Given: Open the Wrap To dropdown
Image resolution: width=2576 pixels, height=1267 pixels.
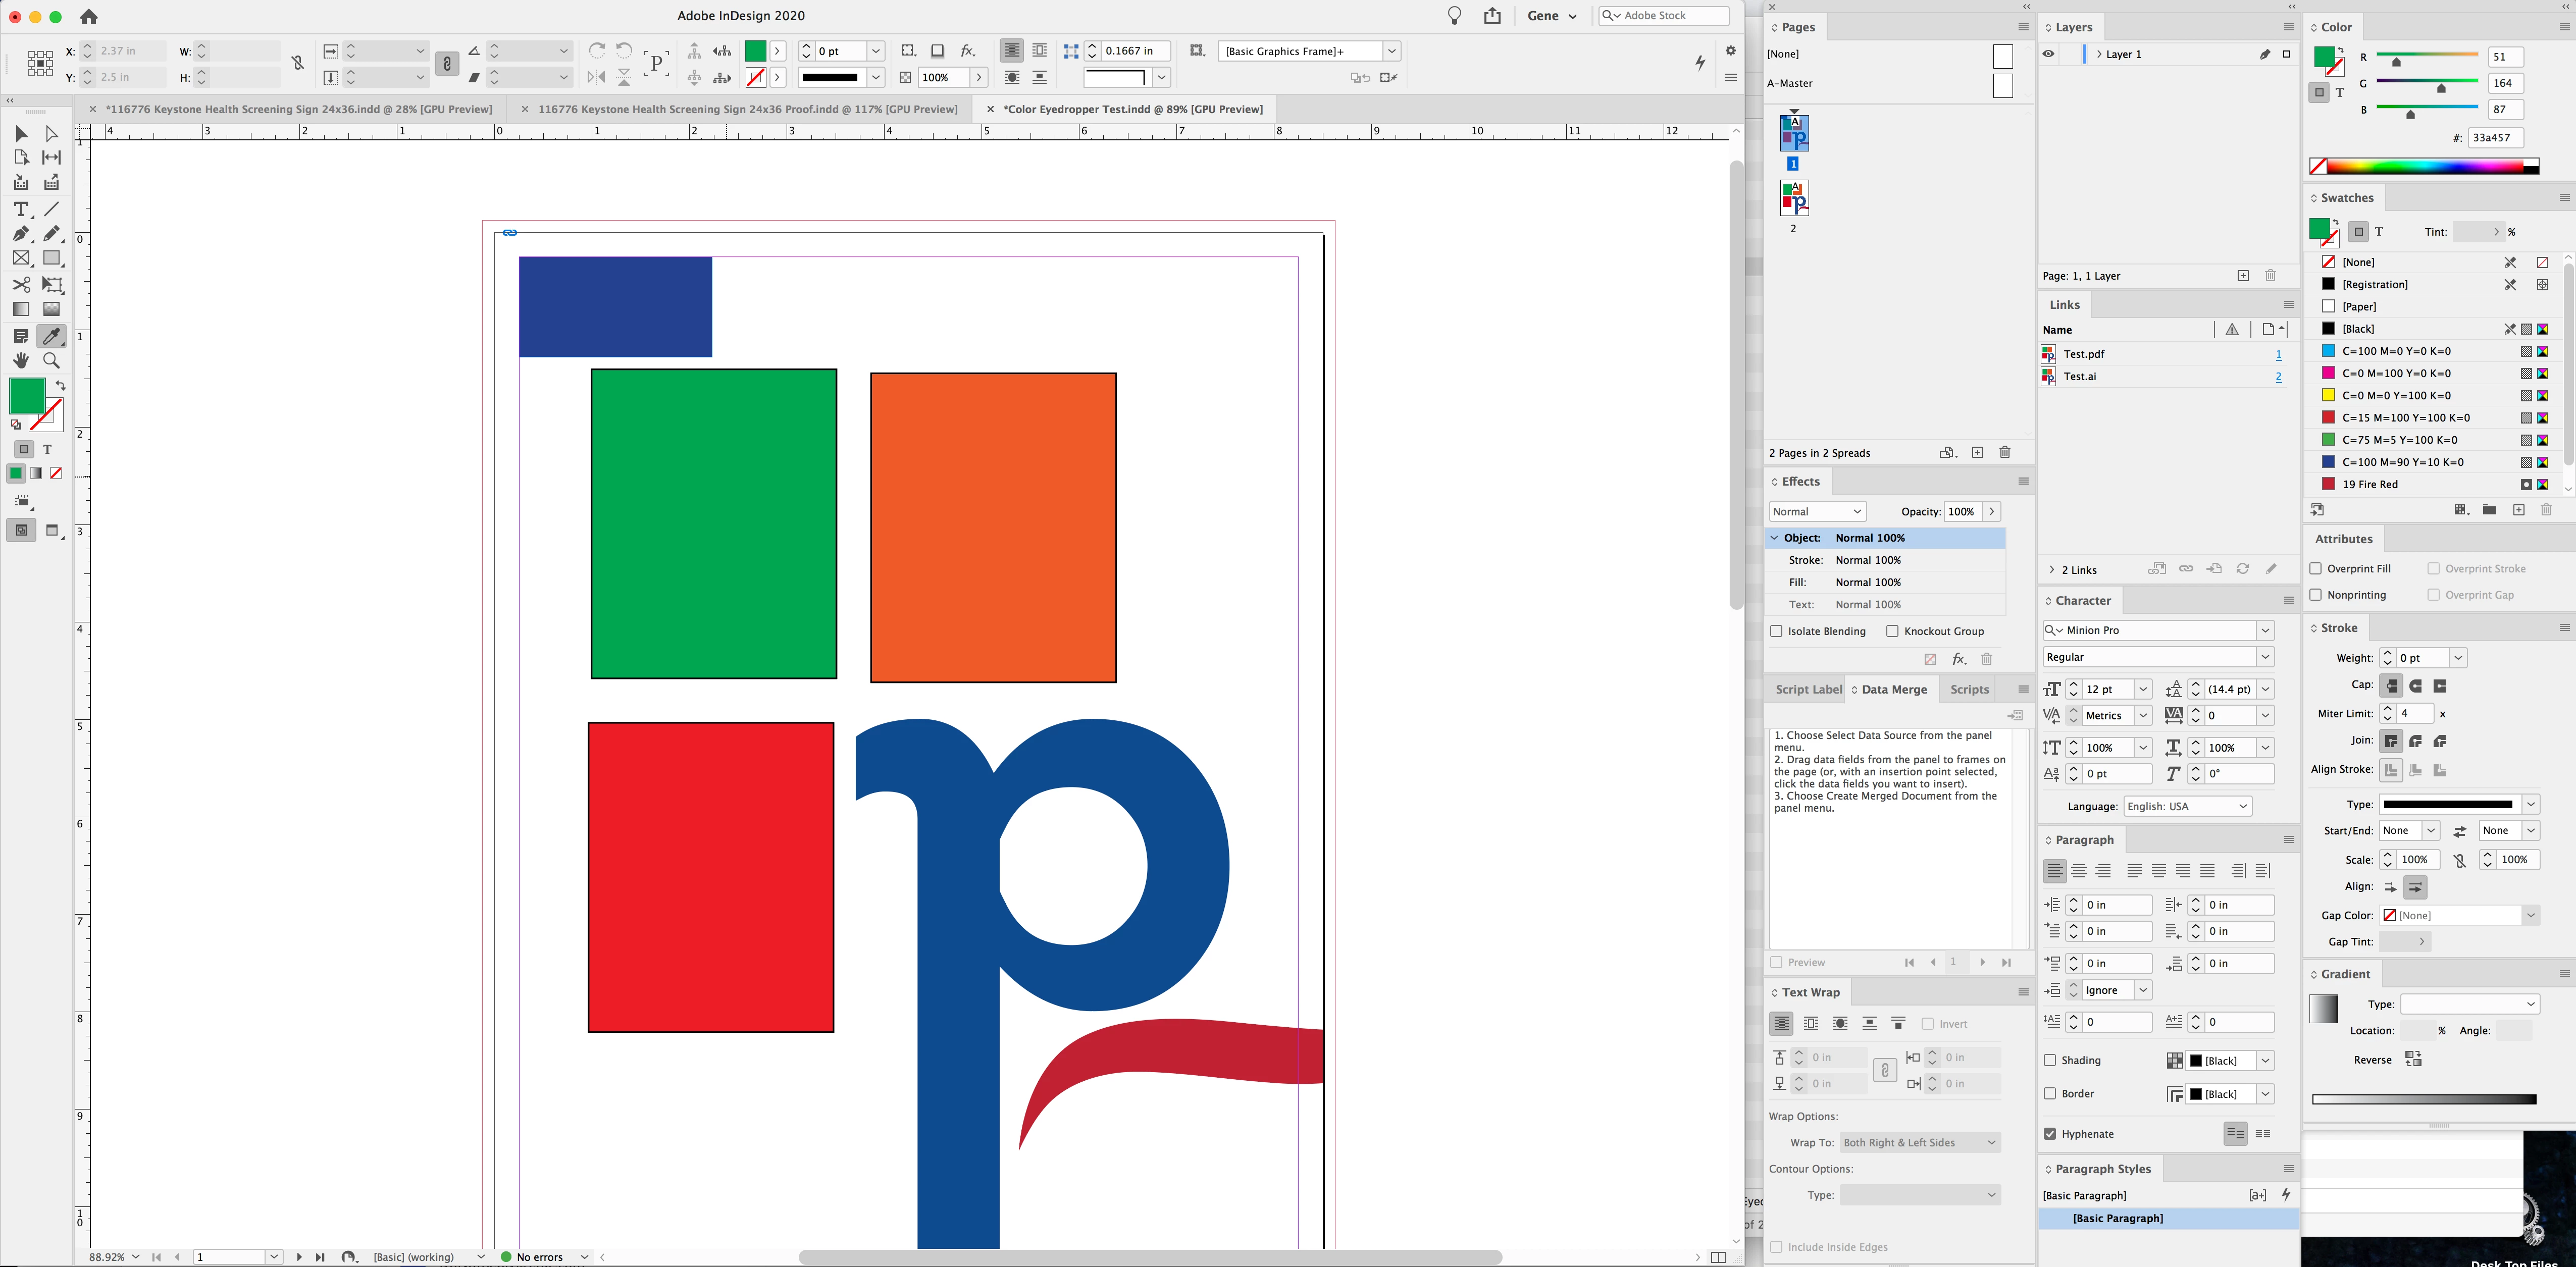Looking at the screenshot, I should (x=1919, y=1142).
